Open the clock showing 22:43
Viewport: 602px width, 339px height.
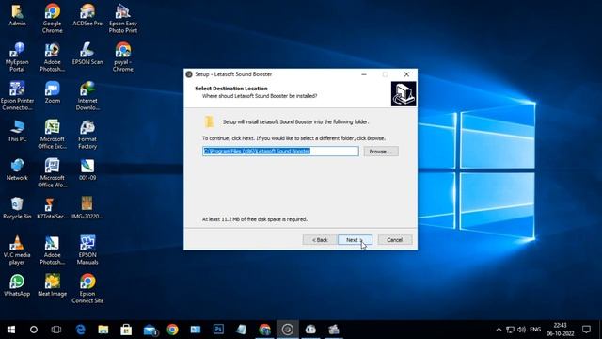click(x=561, y=330)
